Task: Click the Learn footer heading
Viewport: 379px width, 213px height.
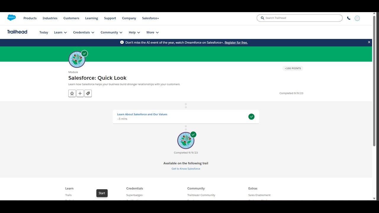Action: (x=69, y=188)
